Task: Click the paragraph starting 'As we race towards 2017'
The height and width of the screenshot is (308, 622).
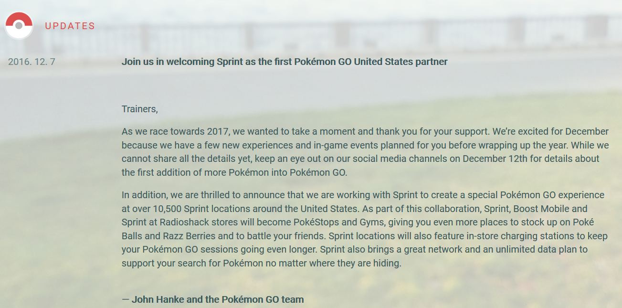Action: coord(365,152)
